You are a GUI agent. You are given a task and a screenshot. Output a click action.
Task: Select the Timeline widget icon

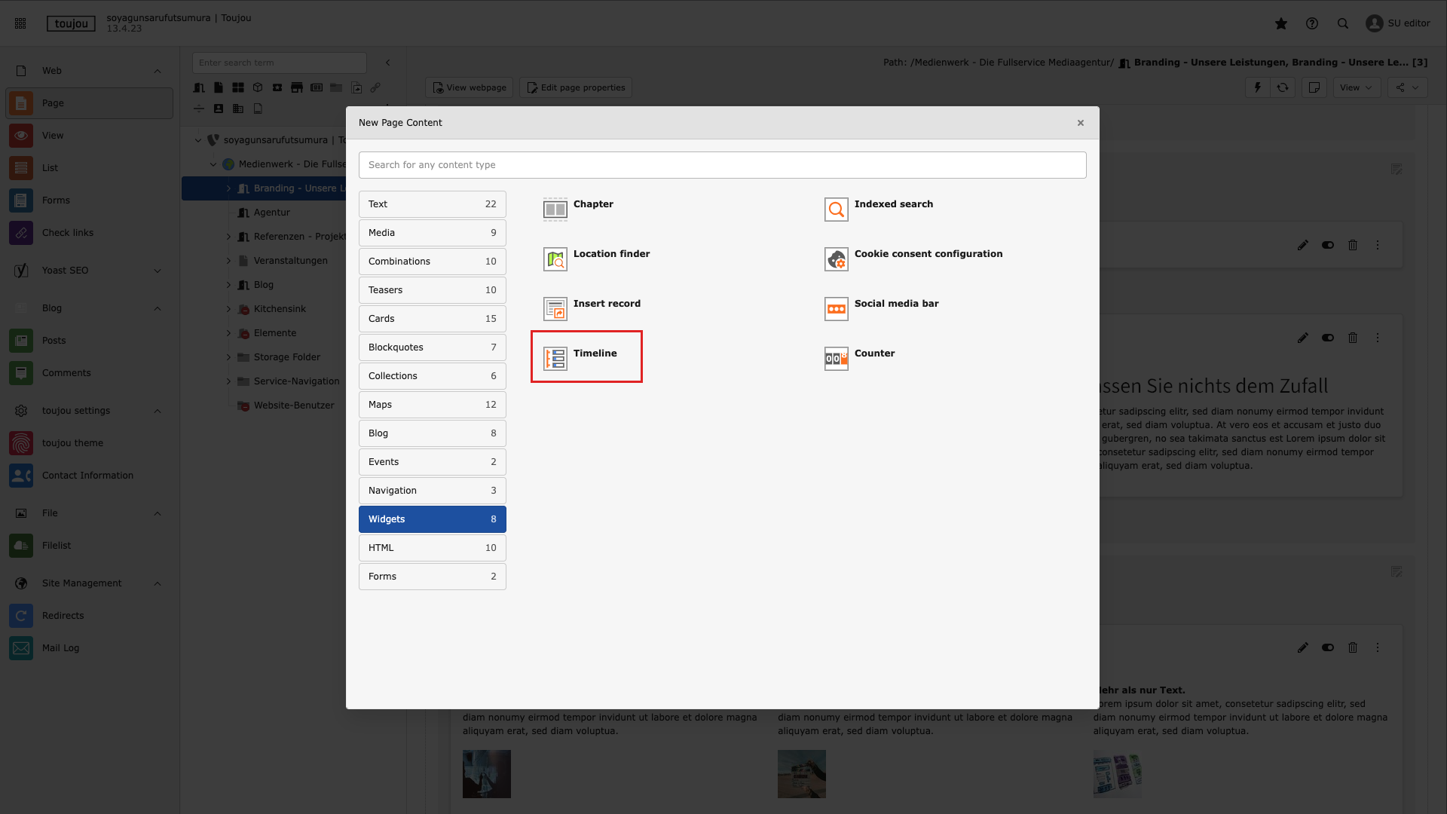[x=555, y=359]
